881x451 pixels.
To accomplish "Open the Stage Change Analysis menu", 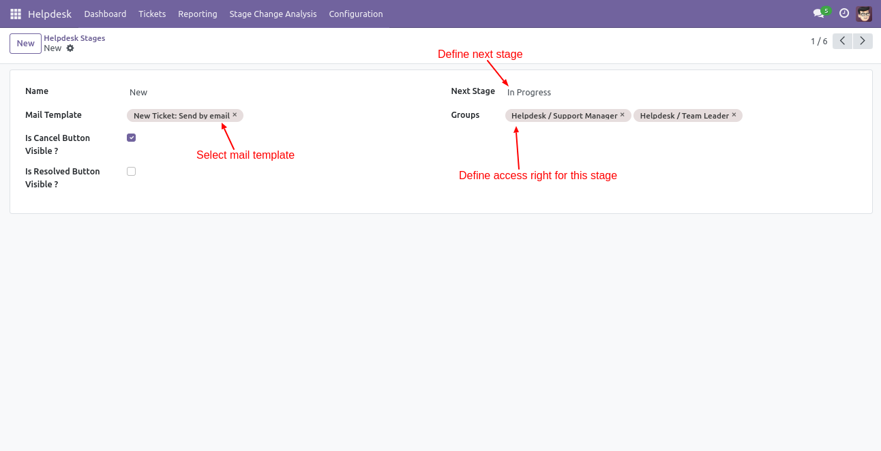I will coord(273,14).
